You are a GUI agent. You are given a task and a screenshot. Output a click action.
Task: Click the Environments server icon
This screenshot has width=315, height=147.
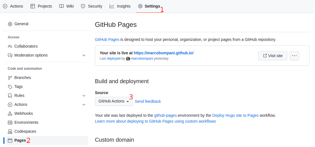click(10, 122)
